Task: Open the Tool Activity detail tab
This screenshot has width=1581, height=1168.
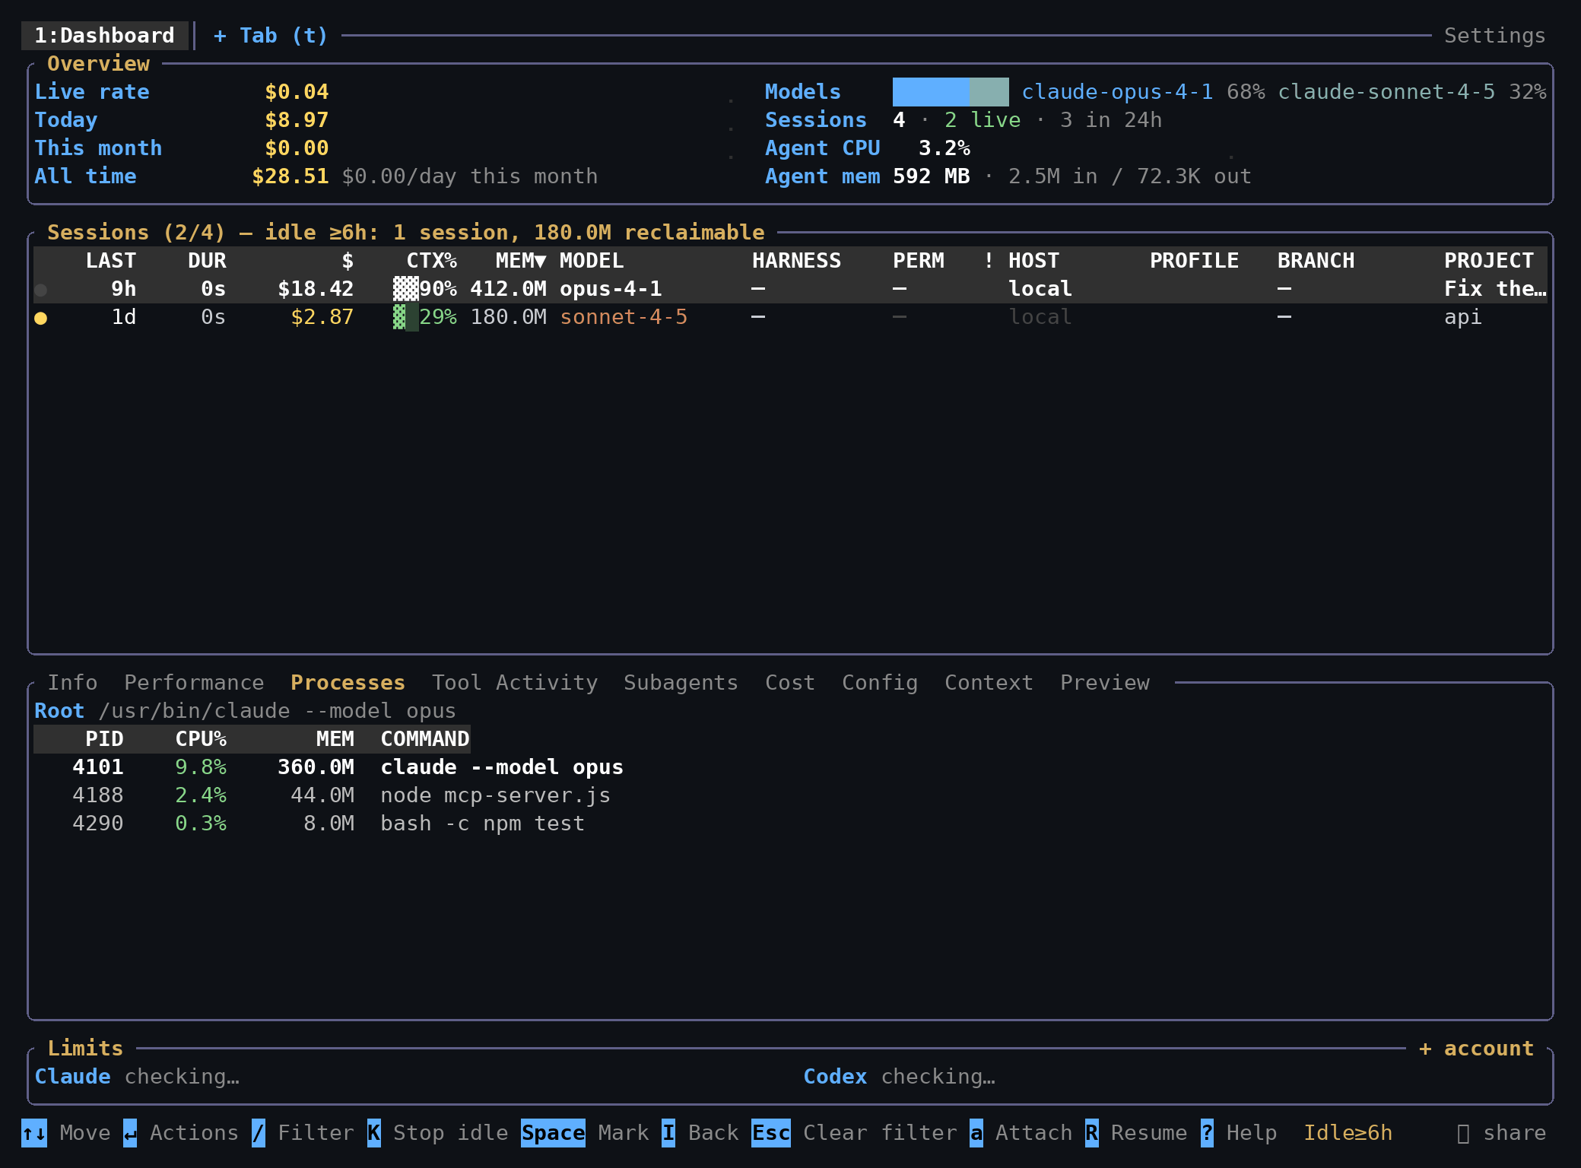Action: tap(515, 683)
